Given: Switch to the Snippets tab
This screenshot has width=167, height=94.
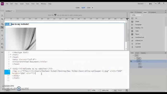Looking at the screenshot, I should 143,53.
